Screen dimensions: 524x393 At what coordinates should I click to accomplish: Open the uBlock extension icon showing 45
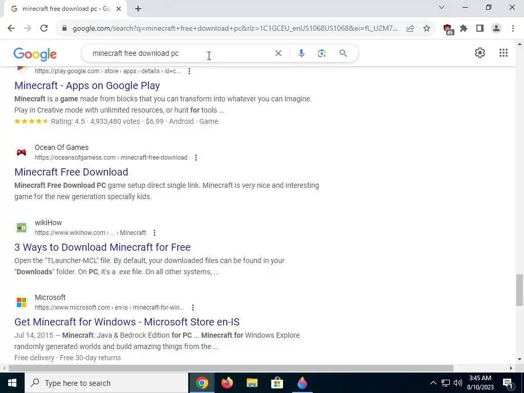tap(448, 29)
